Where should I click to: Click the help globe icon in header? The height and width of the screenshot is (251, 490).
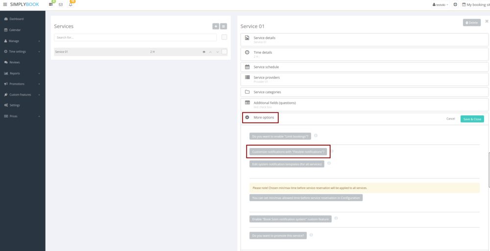coord(455,4)
